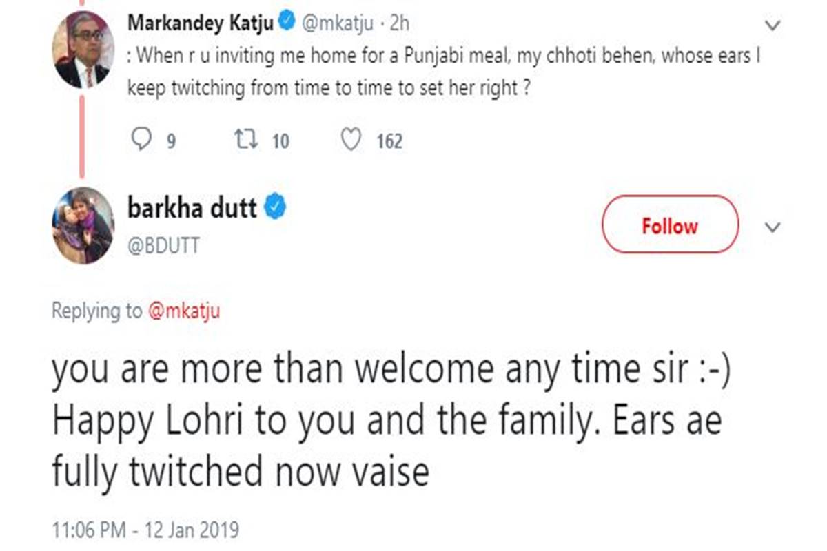Click barkha dutt's verified badge

click(276, 208)
